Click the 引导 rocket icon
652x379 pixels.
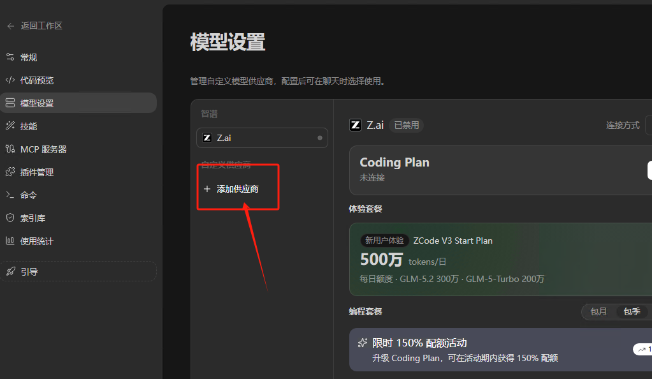tap(11, 271)
